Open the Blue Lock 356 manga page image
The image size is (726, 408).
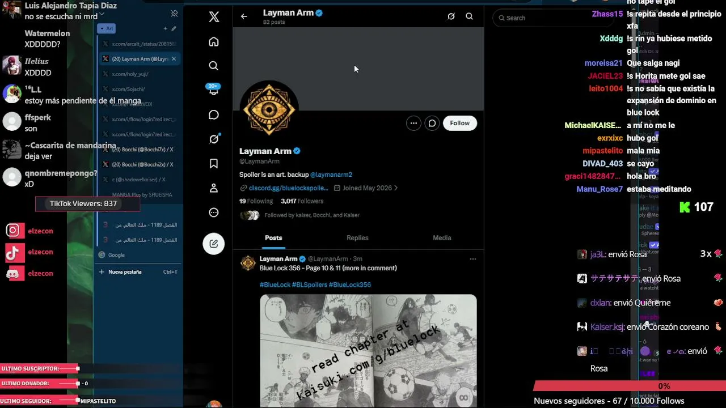pyautogui.click(x=368, y=351)
